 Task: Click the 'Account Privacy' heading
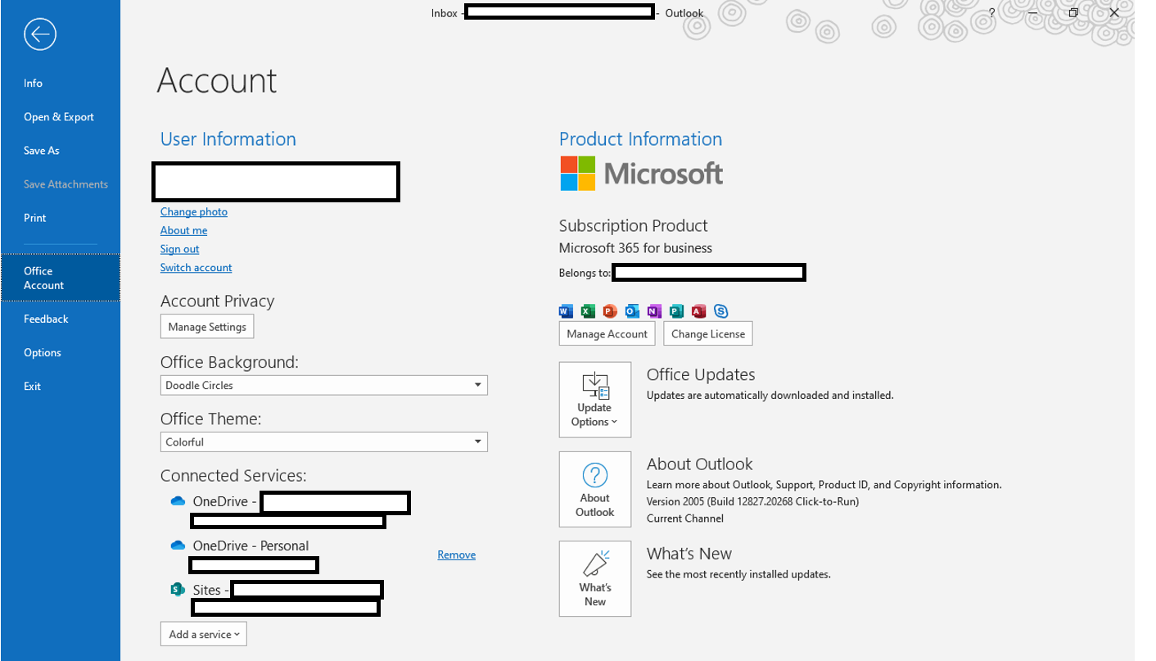(217, 301)
